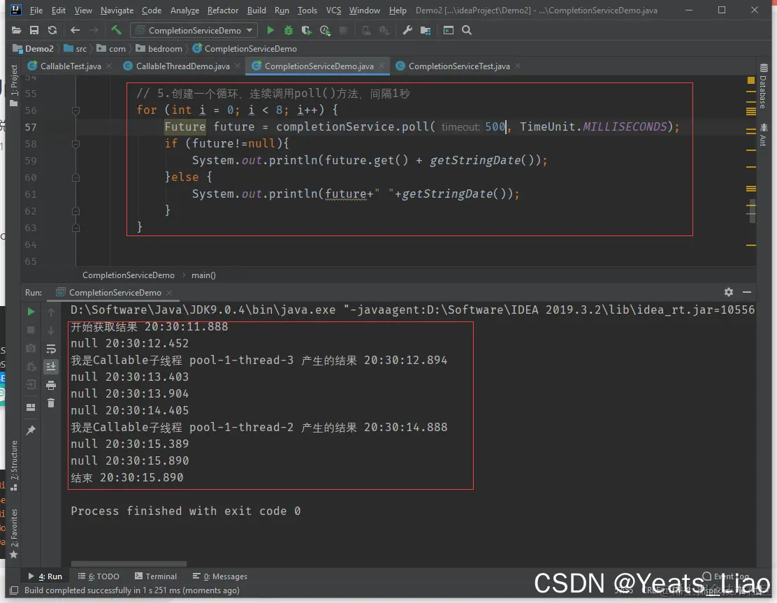Clear console with trash icon
This screenshot has width=777, height=603.
tap(51, 403)
